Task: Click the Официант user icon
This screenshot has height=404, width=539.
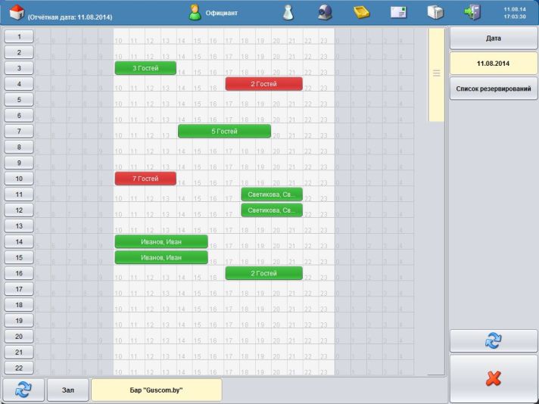Action: point(195,12)
